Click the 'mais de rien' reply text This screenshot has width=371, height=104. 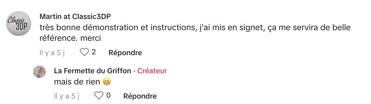pyautogui.click(x=77, y=82)
